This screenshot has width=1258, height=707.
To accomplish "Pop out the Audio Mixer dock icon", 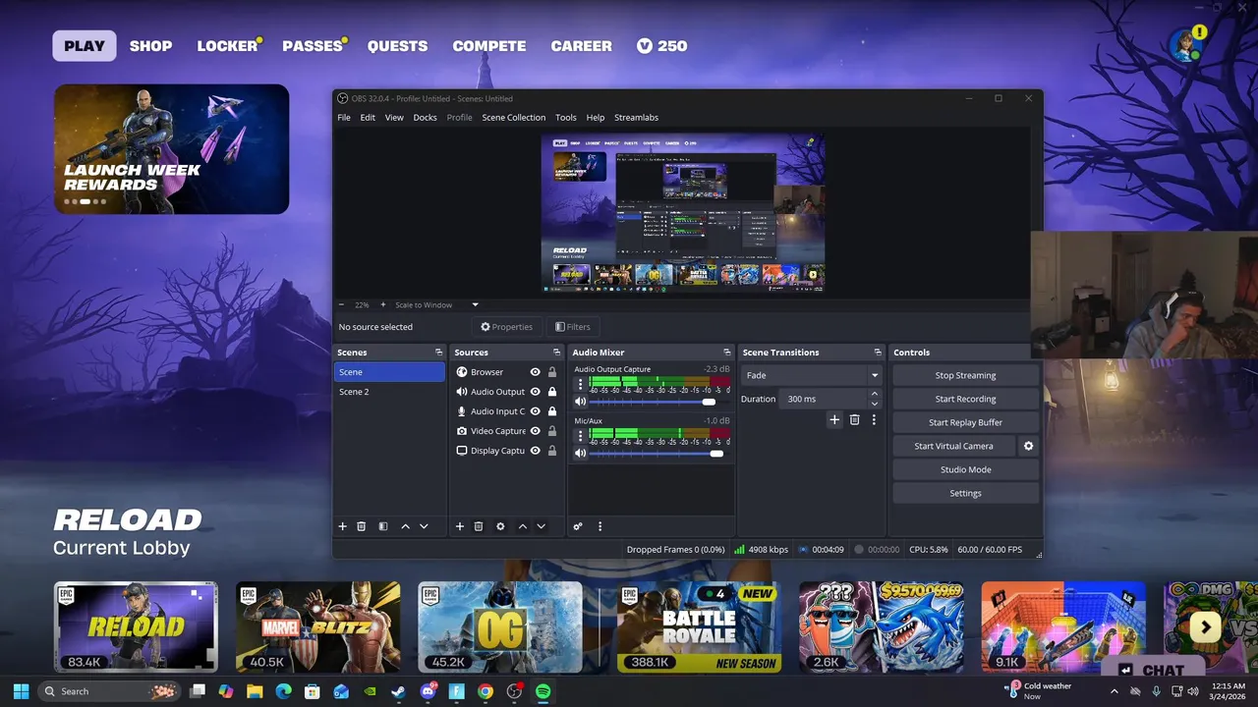I will coord(726,353).
